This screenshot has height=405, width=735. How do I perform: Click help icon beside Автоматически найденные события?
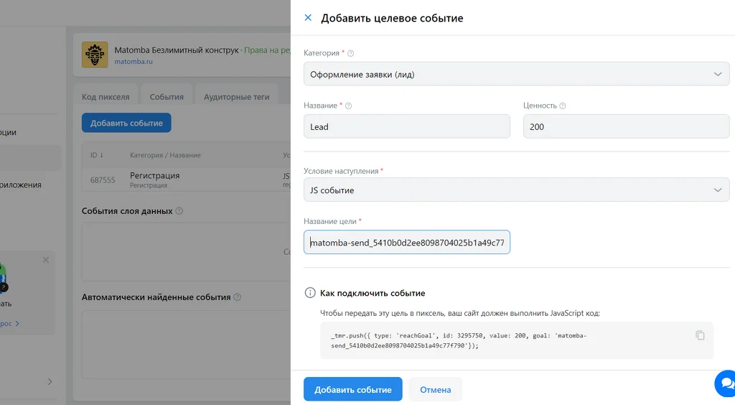(237, 297)
